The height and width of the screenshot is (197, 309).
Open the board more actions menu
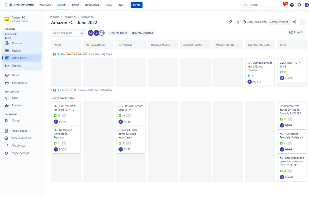click(x=303, y=22)
